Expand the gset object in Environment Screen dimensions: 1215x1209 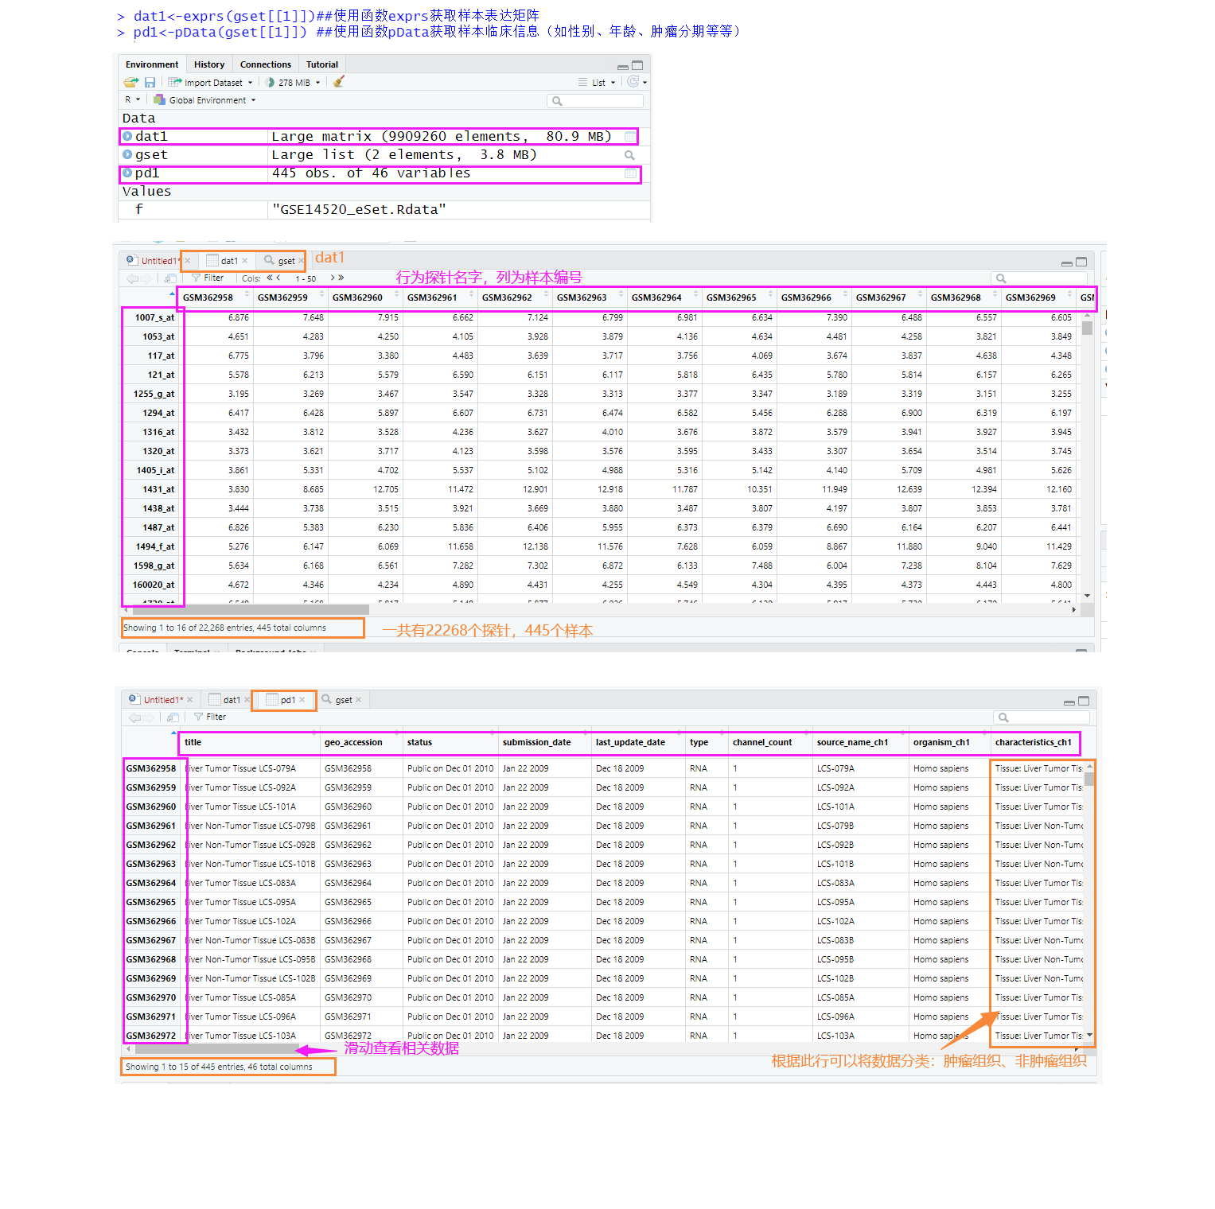[127, 154]
